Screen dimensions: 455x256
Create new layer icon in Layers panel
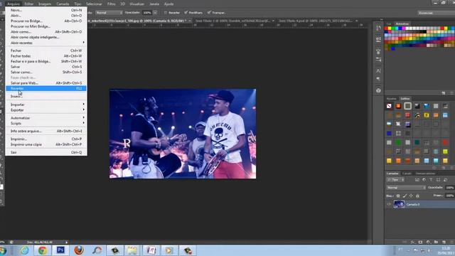444,242
